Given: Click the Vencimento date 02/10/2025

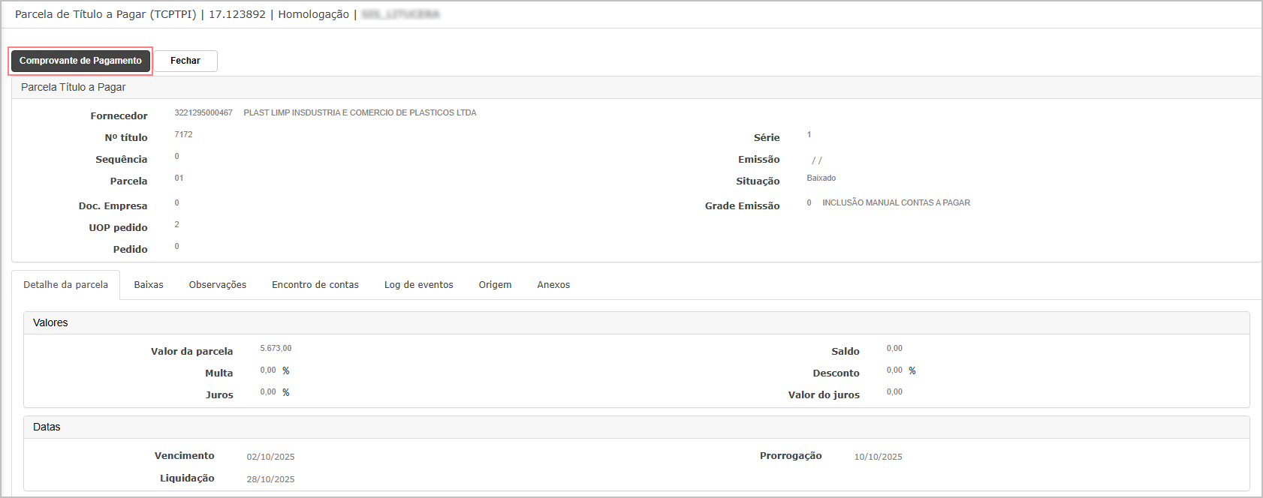Looking at the screenshot, I should (270, 457).
